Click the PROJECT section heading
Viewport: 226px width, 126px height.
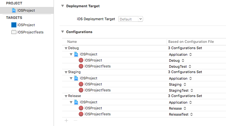coord(14,3)
